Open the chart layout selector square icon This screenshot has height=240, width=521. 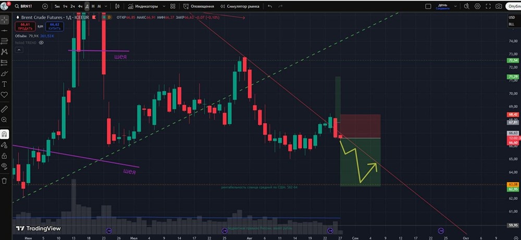[x=428, y=6]
